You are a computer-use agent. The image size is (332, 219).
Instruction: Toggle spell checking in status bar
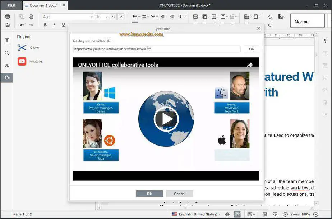[238, 214]
